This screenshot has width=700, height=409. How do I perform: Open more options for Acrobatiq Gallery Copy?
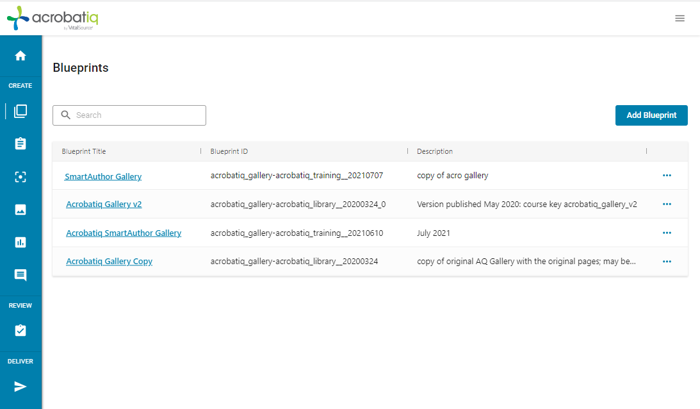point(667,262)
